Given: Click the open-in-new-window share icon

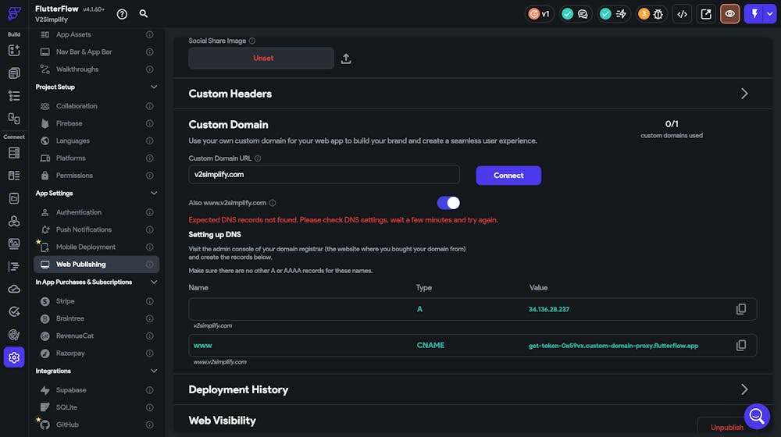Looking at the screenshot, I should pyautogui.click(x=706, y=14).
